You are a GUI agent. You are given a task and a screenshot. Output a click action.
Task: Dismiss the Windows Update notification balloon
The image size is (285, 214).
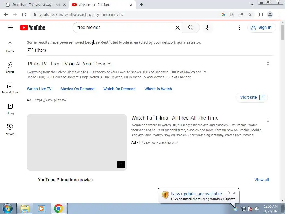click(x=234, y=193)
